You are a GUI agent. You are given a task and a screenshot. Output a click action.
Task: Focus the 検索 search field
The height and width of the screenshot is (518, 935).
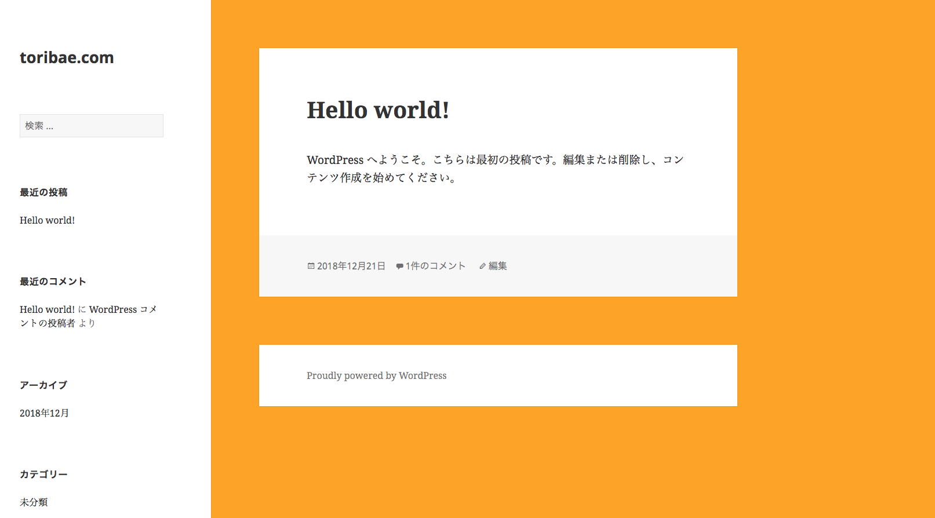click(x=92, y=126)
